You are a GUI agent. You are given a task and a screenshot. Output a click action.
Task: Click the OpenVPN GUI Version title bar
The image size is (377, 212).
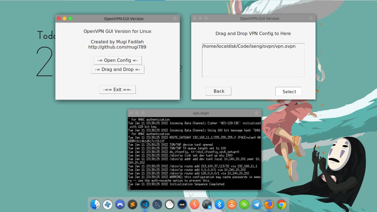124,18
